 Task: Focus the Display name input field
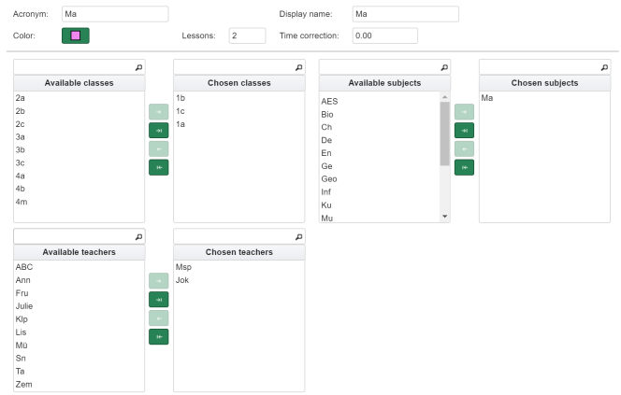[405, 14]
